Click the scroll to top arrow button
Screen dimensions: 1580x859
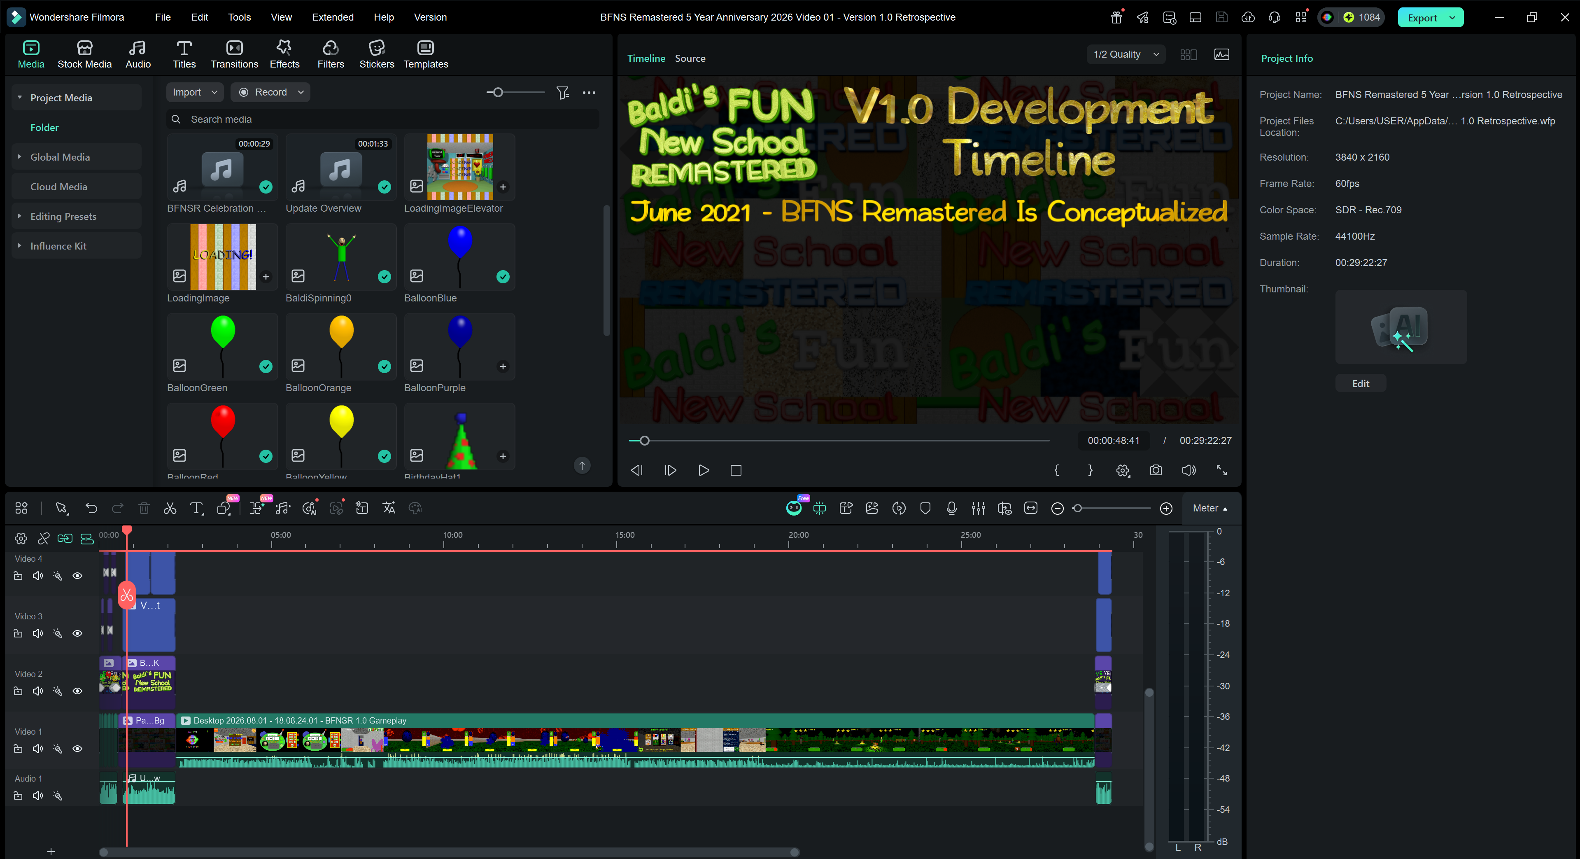(582, 466)
